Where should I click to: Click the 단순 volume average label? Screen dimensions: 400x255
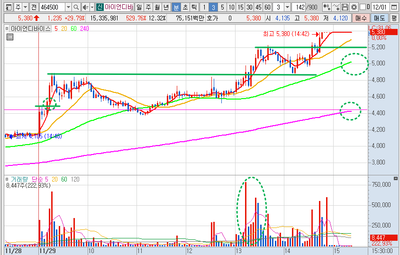(x=38, y=179)
